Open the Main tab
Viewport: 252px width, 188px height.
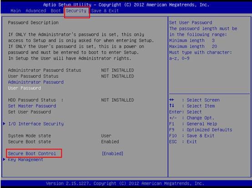point(15,11)
